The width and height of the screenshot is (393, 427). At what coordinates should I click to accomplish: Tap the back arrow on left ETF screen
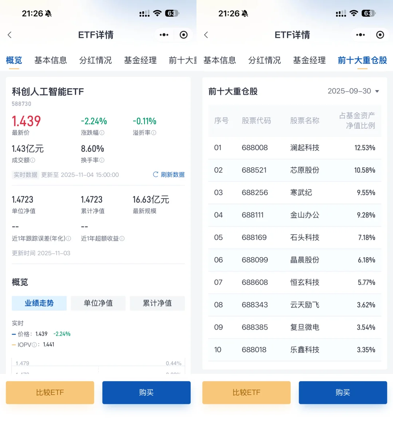(10, 35)
